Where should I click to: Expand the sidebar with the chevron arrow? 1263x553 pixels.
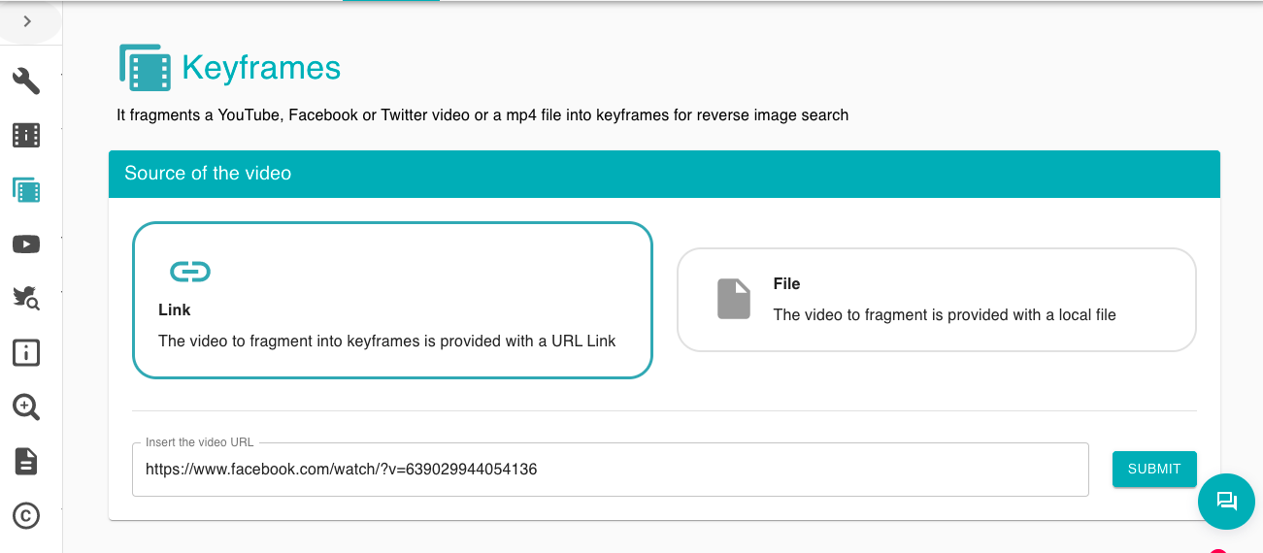click(x=27, y=20)
